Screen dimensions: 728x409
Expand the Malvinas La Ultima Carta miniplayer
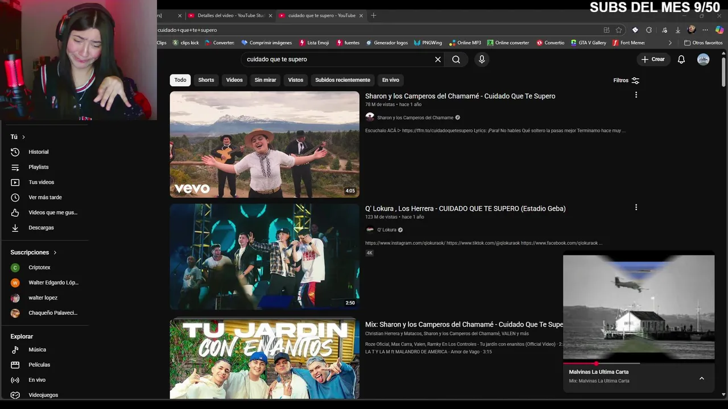pos(701,378)
